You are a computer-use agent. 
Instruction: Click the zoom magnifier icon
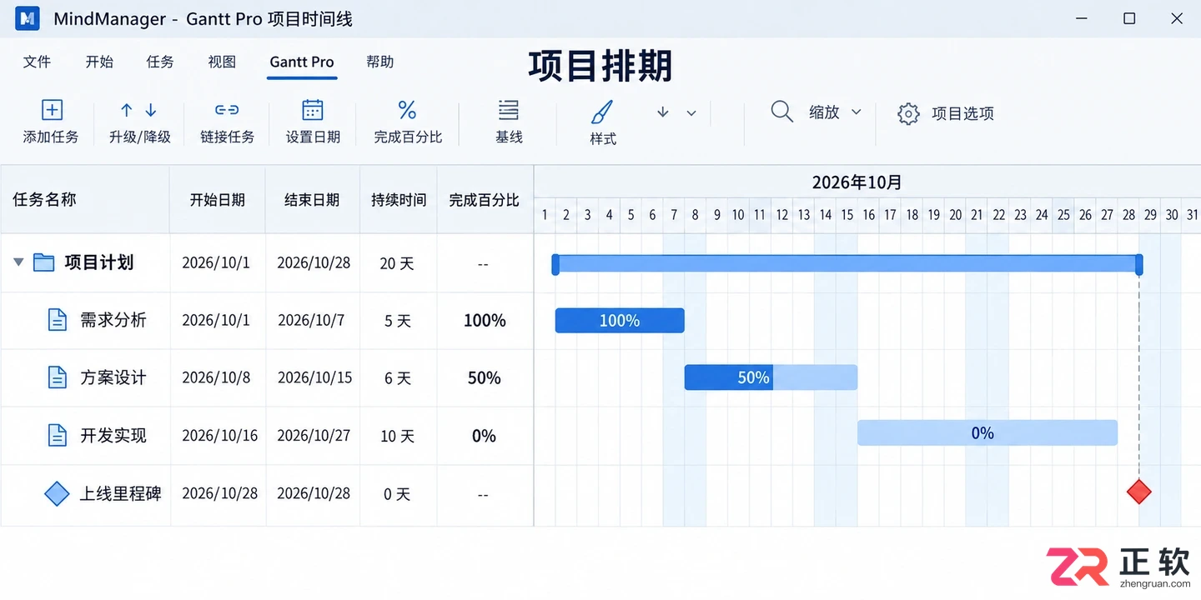tap(781, 112)
